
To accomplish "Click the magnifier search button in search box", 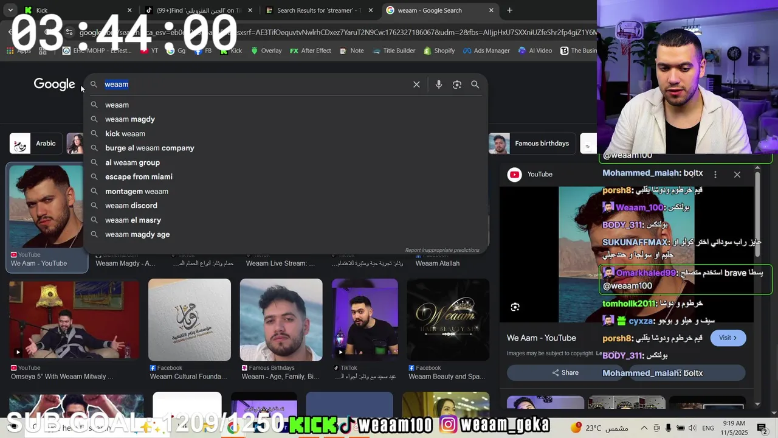I will pos(475,85).
